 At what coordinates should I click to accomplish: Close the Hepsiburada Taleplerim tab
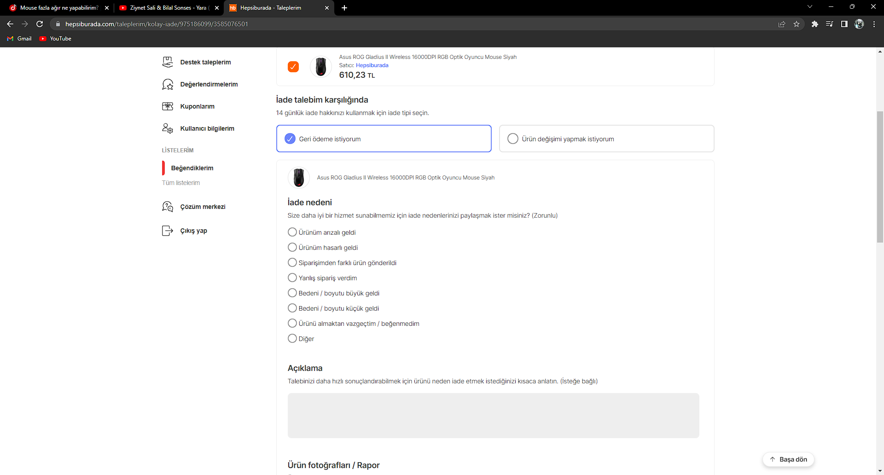pyautogui.click(x=327, y=8)
